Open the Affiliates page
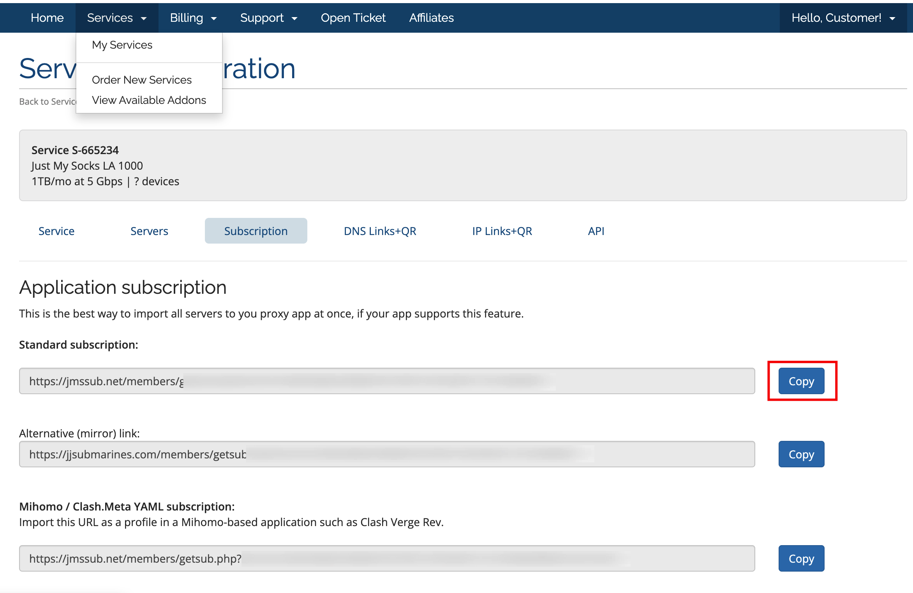The image size is (913, 593). click(x=431, y=18)
